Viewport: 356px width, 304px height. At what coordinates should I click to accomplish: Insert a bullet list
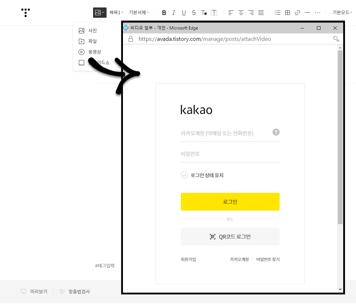point(277,13)
